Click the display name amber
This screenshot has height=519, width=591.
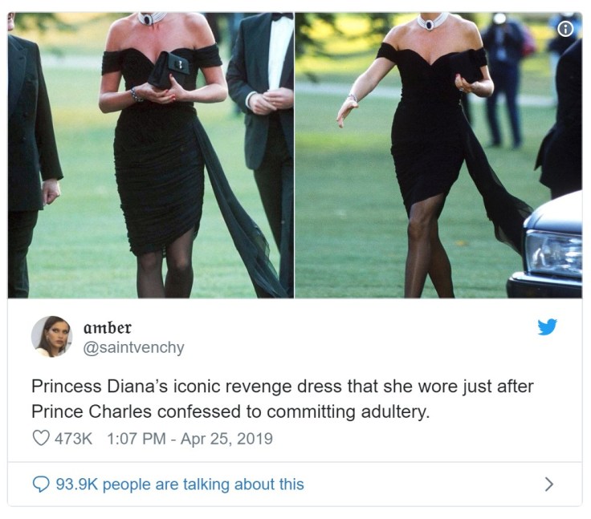click(x=108, y=327)
